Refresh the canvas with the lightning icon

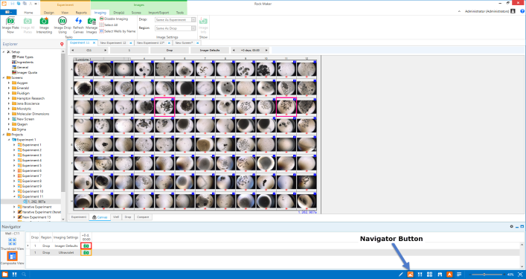point(79,21)
